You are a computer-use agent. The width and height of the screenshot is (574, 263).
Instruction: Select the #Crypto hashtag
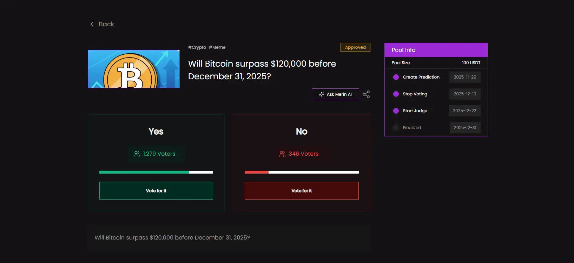pos(197,47)
